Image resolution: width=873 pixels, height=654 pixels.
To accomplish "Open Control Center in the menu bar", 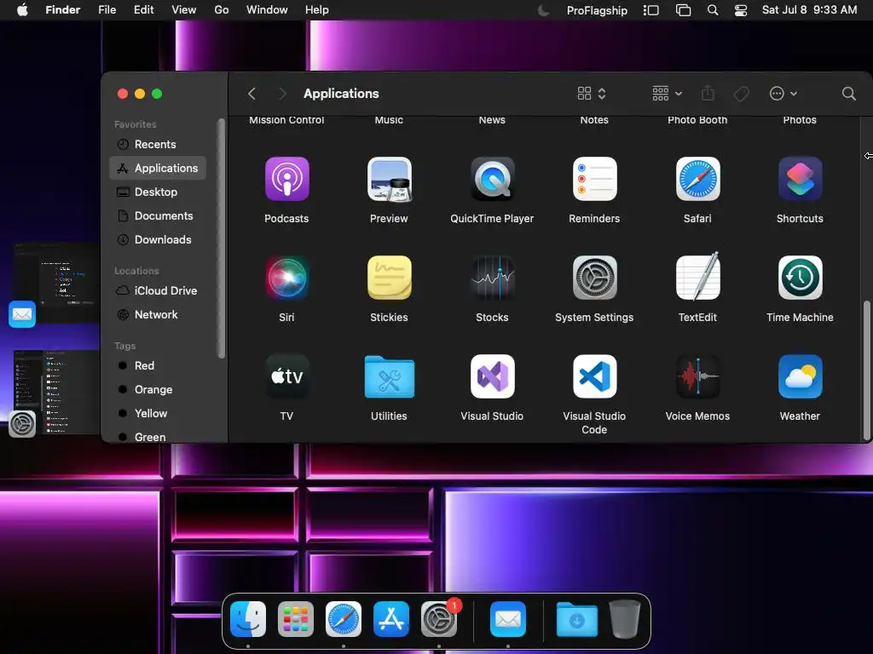I will pos(741,10).
